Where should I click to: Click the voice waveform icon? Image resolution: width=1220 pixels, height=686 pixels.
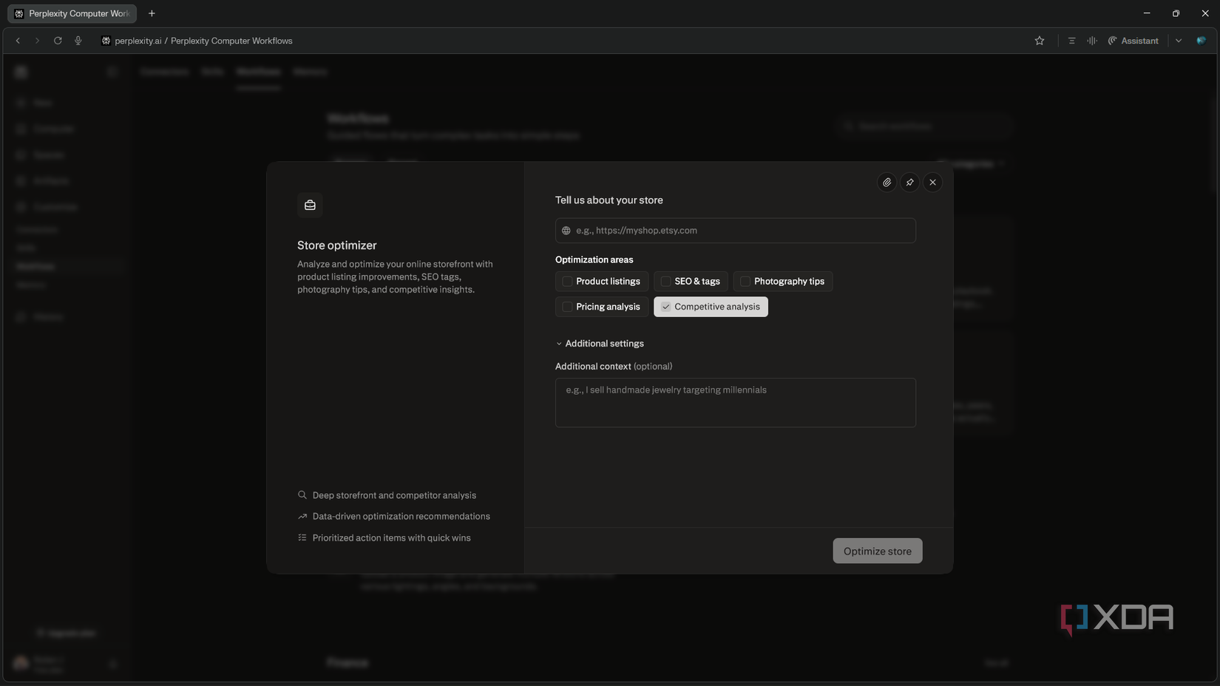[x=1091, y=41]
